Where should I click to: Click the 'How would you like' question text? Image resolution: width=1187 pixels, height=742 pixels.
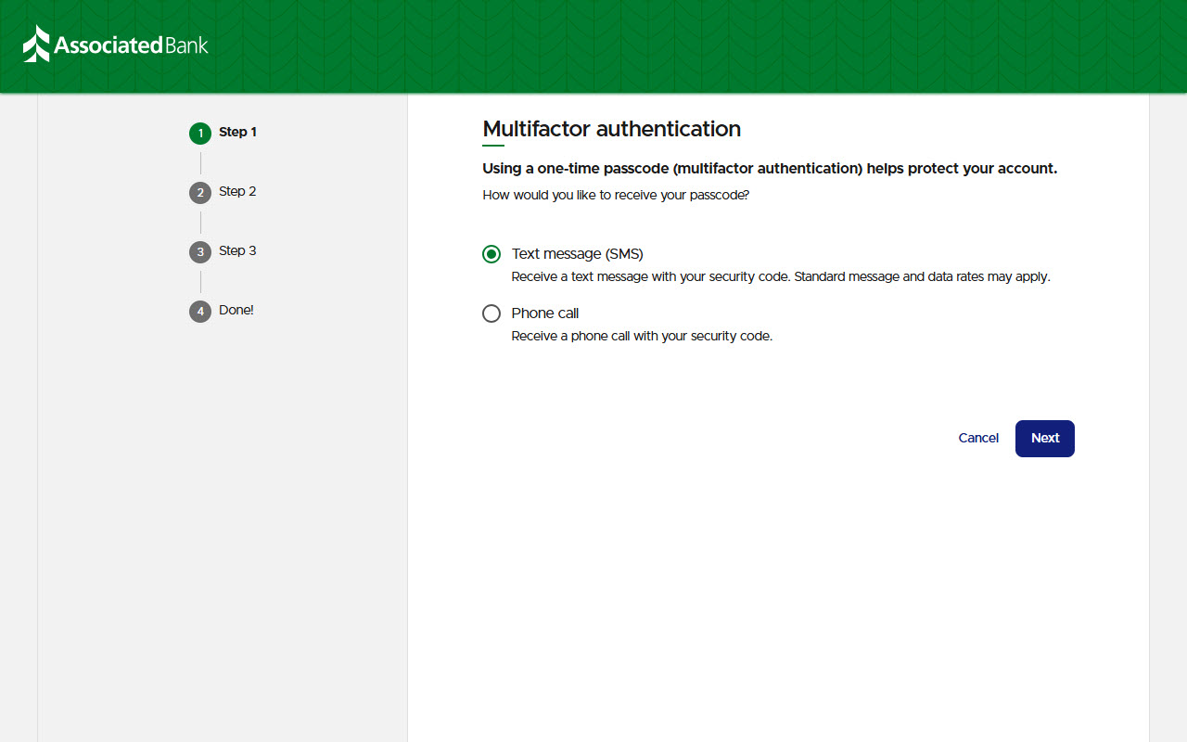pos(615,195)
